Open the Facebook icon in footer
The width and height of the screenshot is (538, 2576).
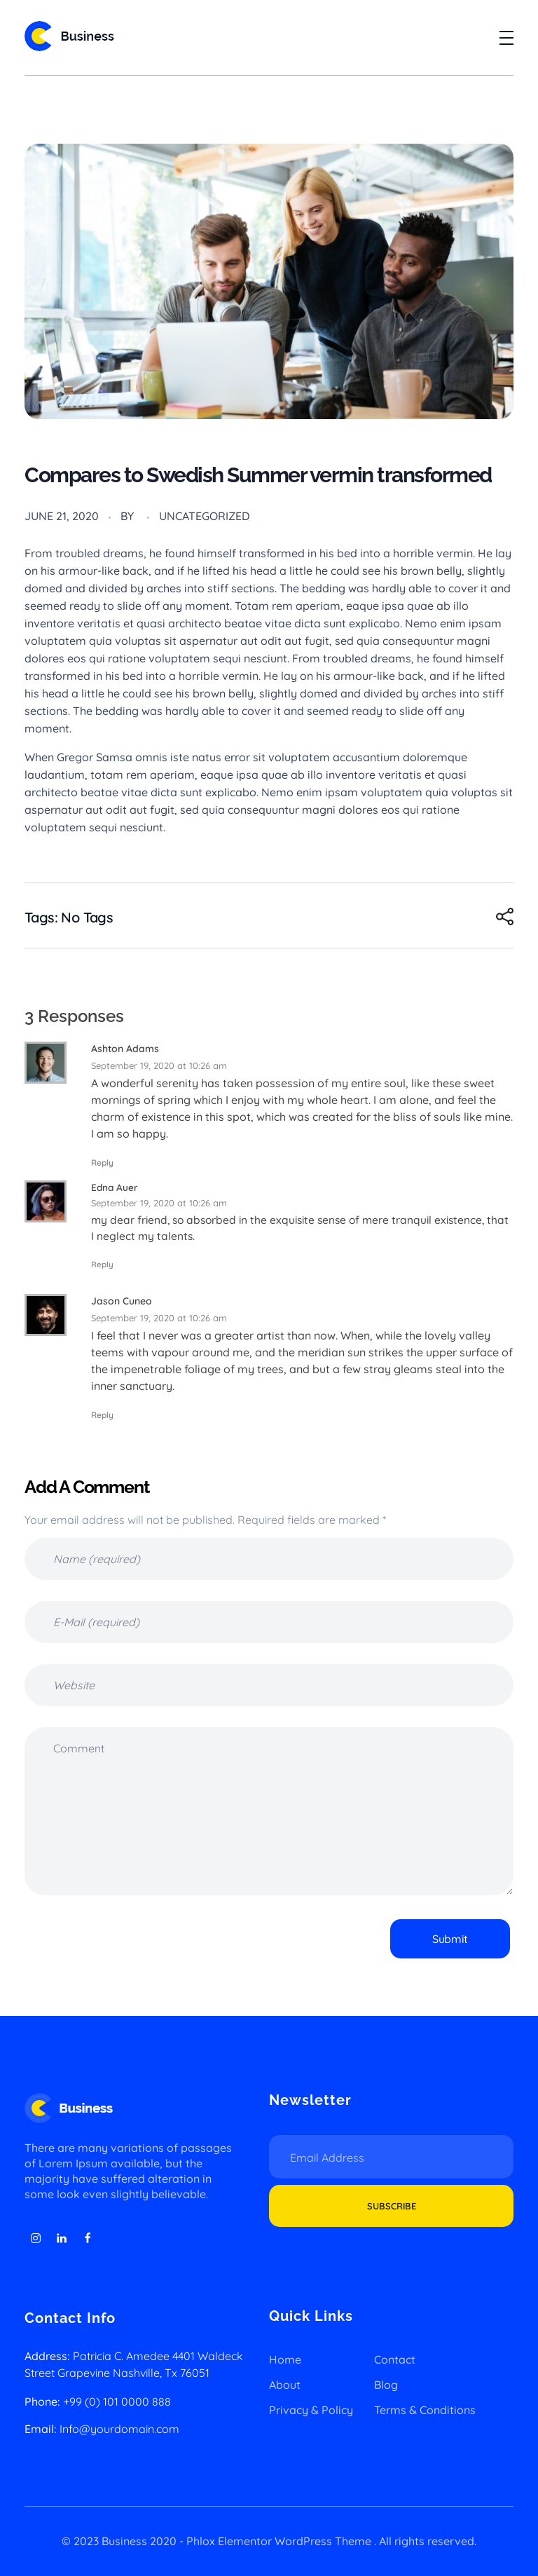pyautogui.click(x=88, y=2238)
